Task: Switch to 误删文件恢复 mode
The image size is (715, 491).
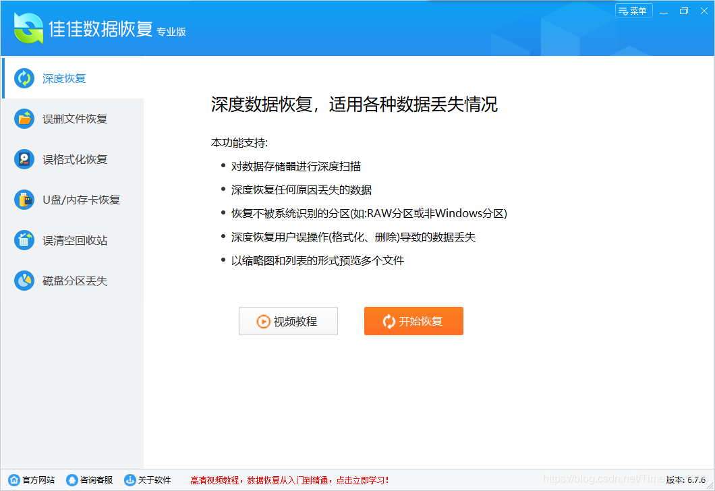Action: click(x=73, y=119)
